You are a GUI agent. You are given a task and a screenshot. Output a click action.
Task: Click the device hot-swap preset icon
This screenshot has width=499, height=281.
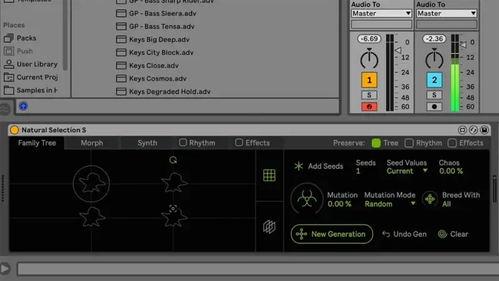[473, 130]
